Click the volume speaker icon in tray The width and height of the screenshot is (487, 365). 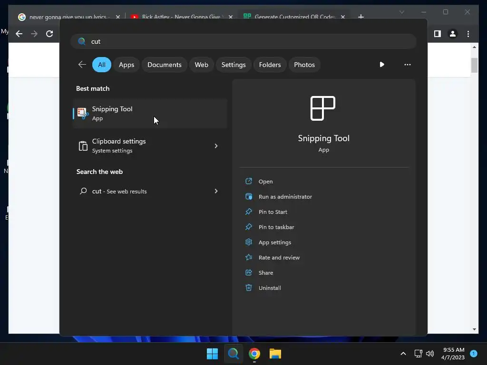pyautogui.click(x=430, y=354)
